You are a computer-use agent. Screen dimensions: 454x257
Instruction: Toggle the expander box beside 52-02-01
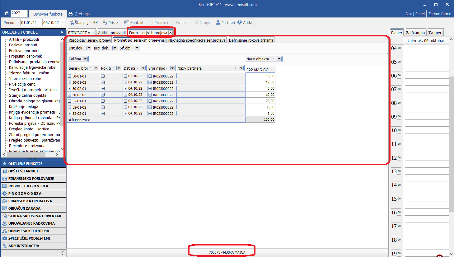click(x=70, y=114)
